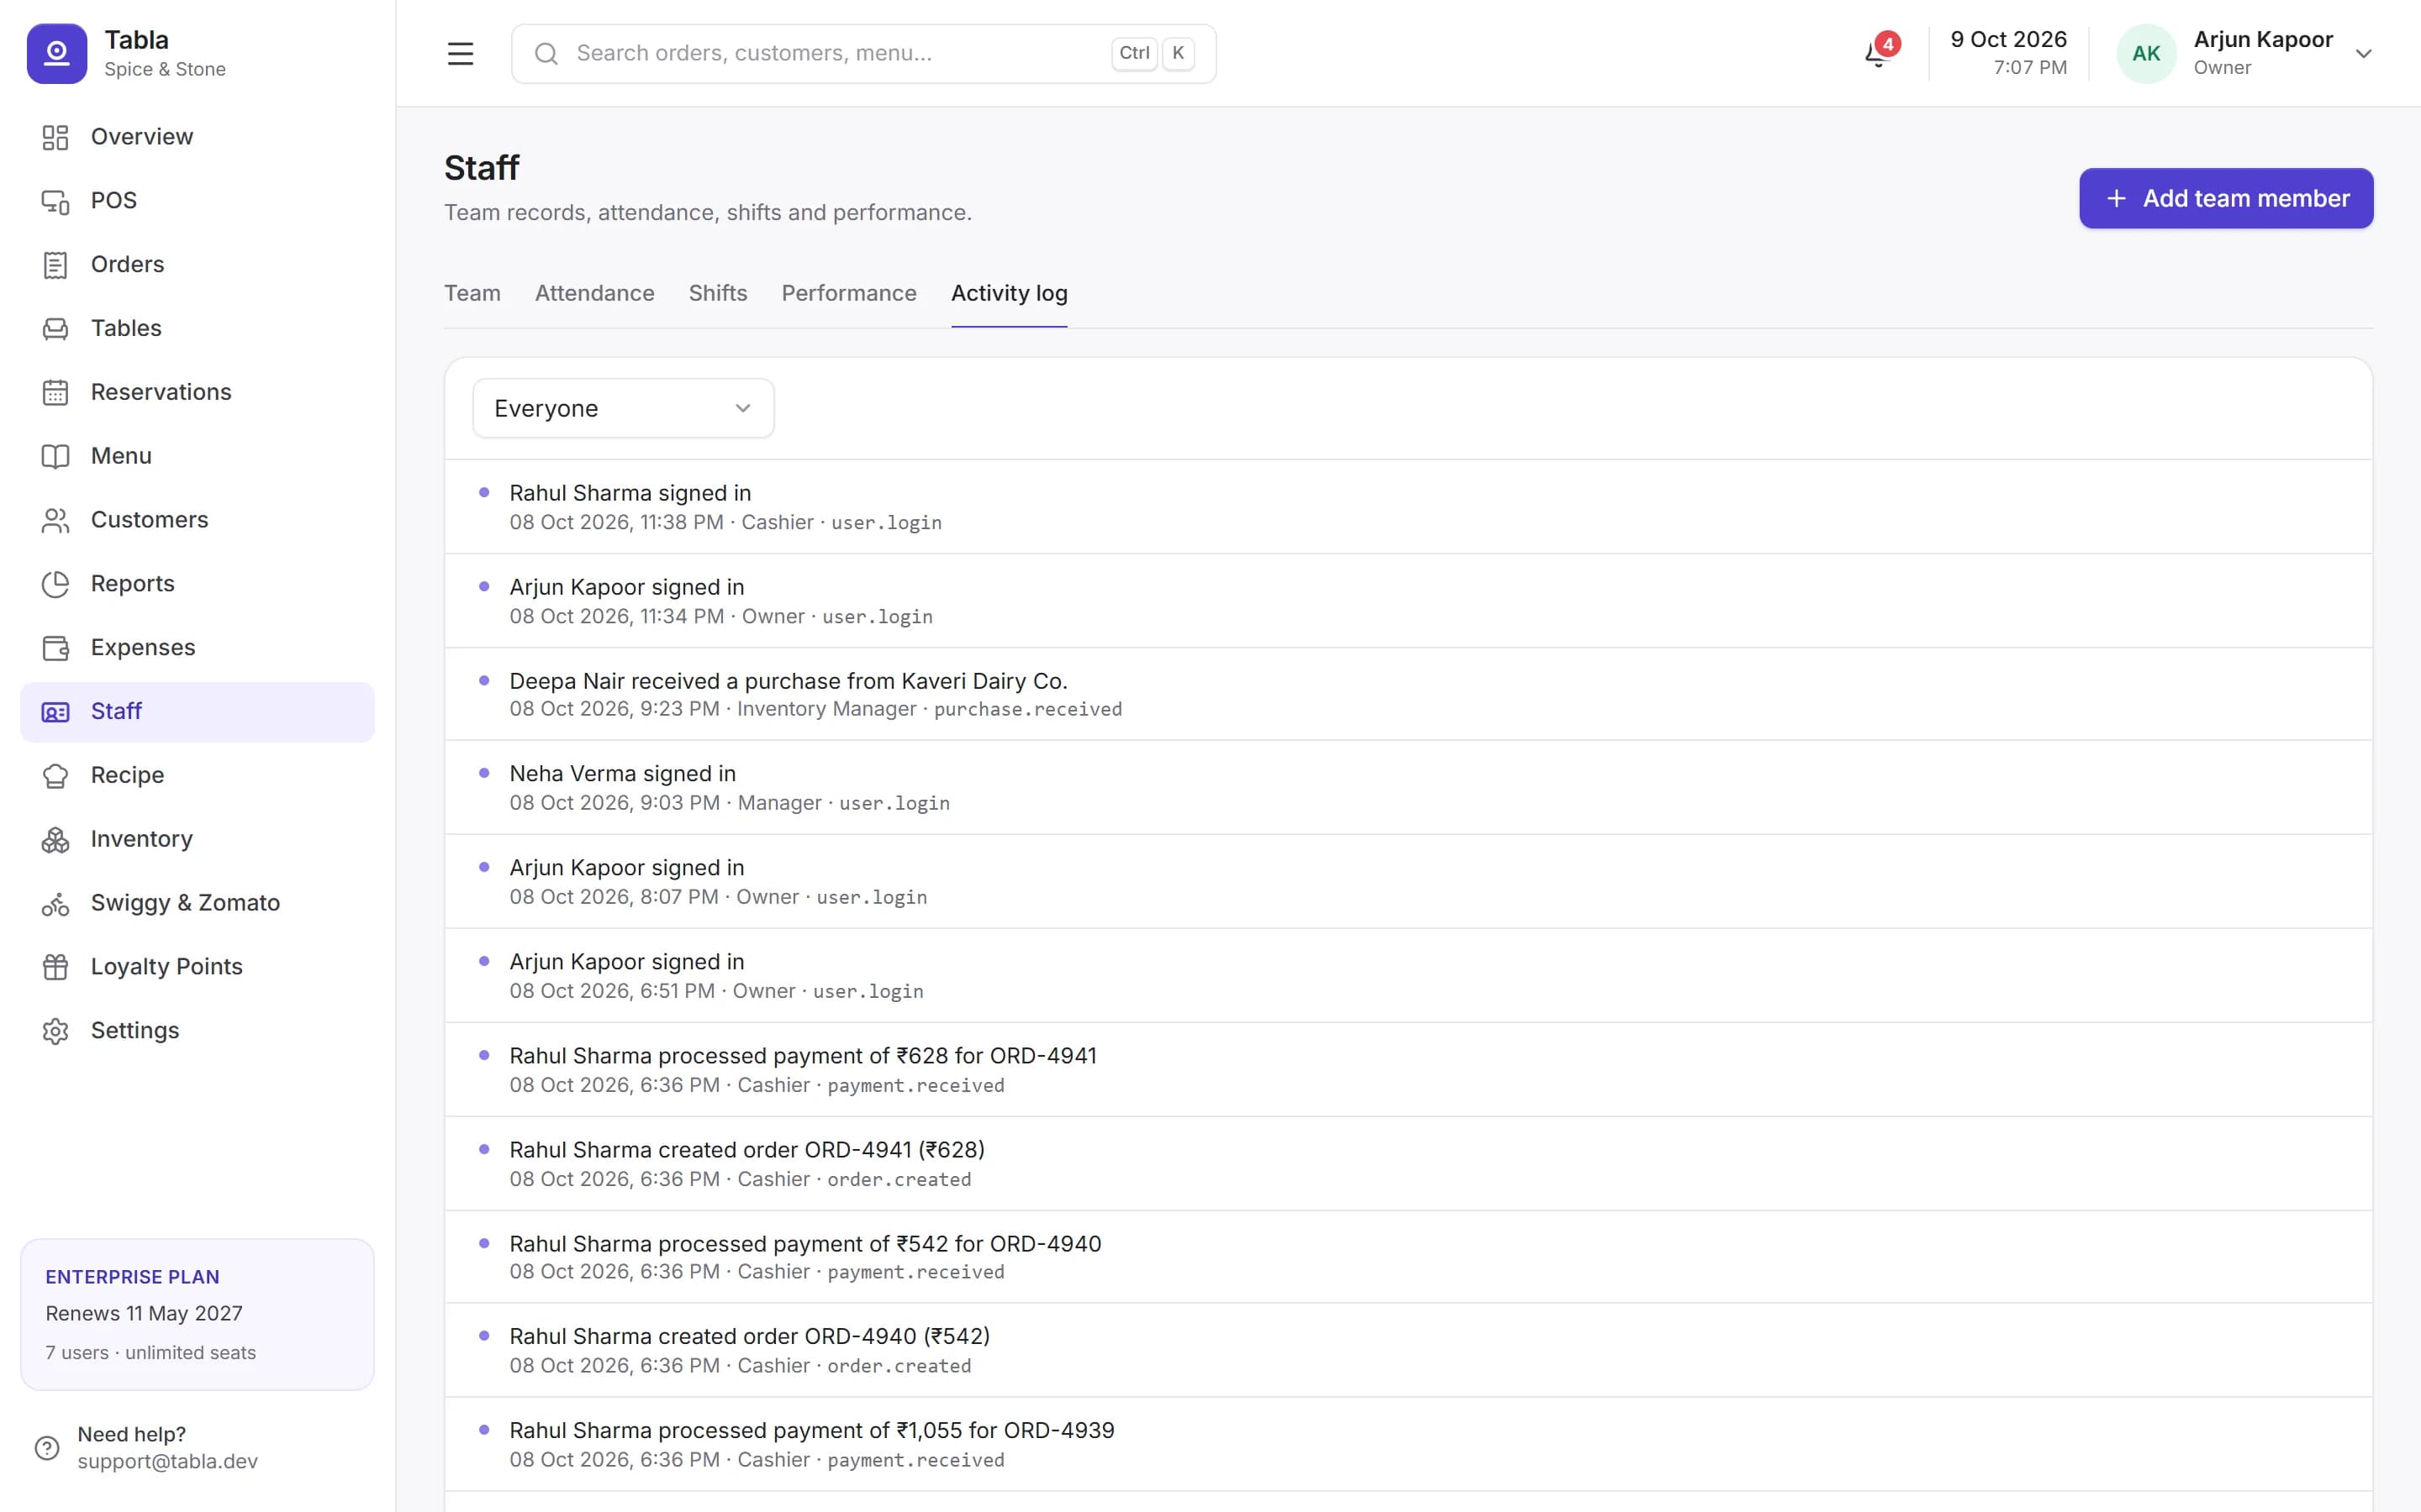Open notifications bell with 4 alerts
This screenshot has width=2421, height=1512.
pos(1878,53)
